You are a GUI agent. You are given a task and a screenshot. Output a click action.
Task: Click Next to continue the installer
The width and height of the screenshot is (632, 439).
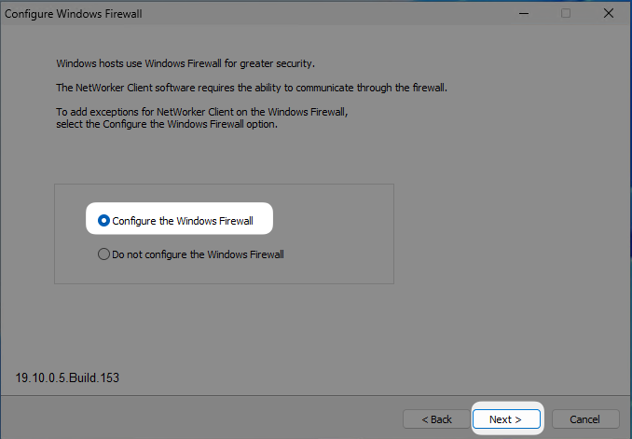point(505,419)
